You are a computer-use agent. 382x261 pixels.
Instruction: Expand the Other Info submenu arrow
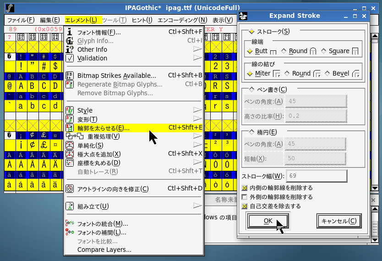pyautogui.click(x=197, y=49)
